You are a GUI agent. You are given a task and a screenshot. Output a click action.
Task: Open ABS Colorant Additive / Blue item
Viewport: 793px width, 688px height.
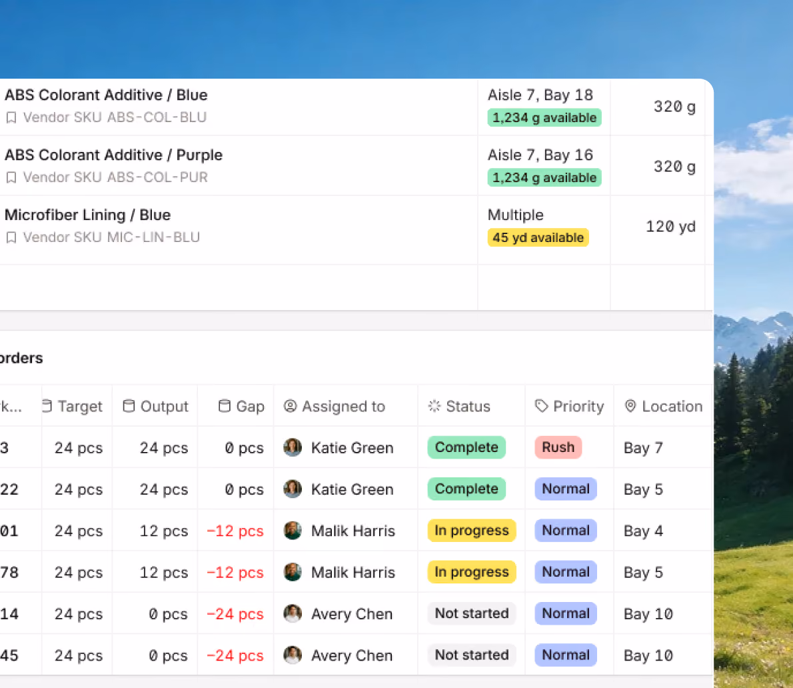pyautogui.click(x=106, y=95)
